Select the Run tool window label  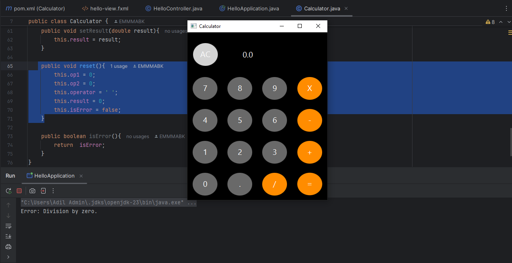pyautogui.click(x=10, y=176)
